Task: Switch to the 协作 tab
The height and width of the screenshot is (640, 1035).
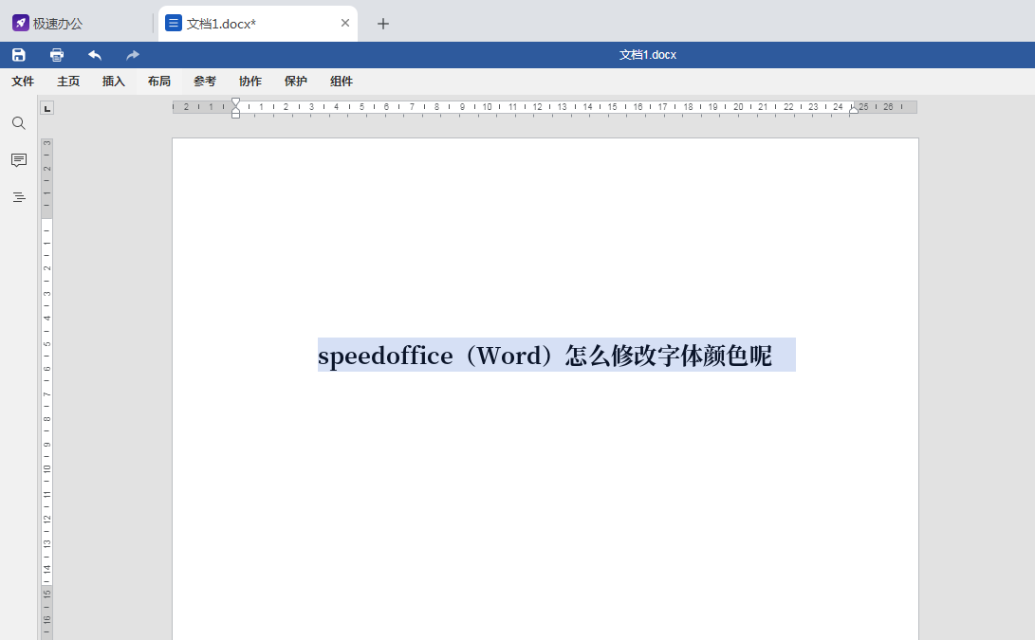Action: tap(250, 82)
